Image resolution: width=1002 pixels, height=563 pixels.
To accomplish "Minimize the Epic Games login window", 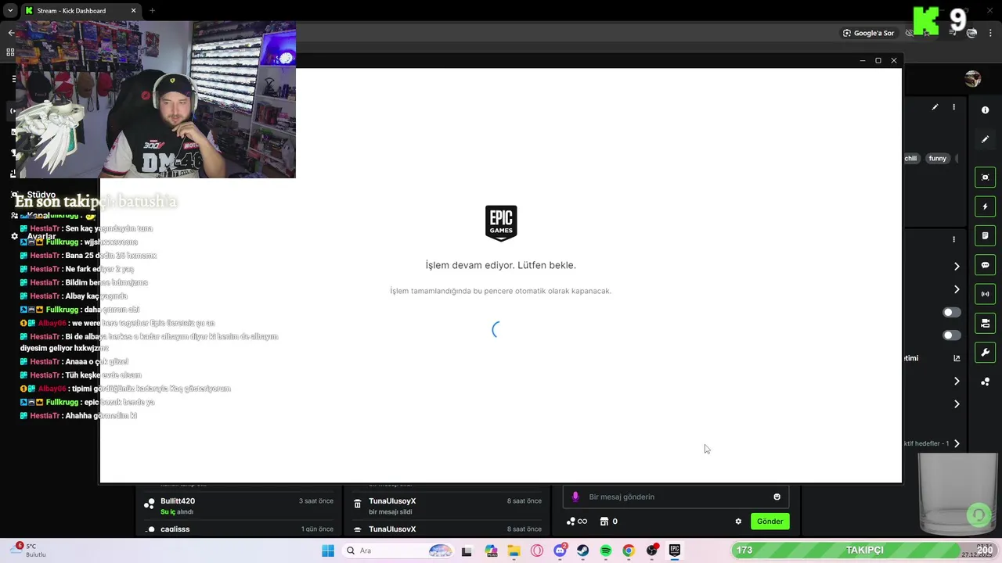I will click(x=863, y=60).
